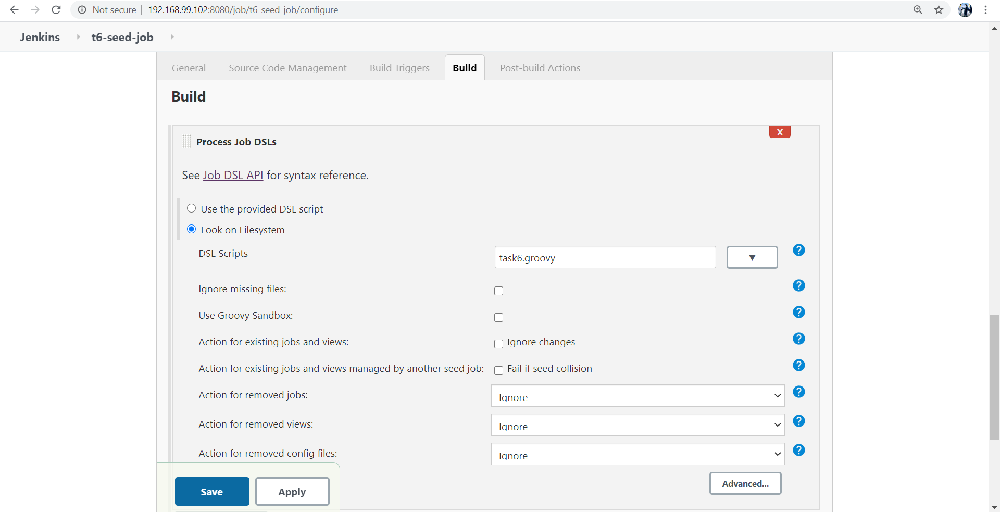Open help for Action for removed jobs
Image resolution: width=1000 pixels, height=512 pixels.
coord(798,392)
